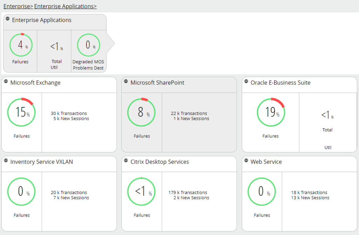Click the globe icon on Citrix Desktop Services

click(x=126, y=160)
